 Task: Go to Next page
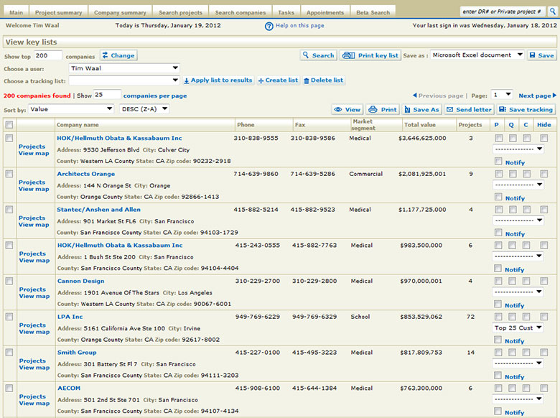tap(538, 96)
